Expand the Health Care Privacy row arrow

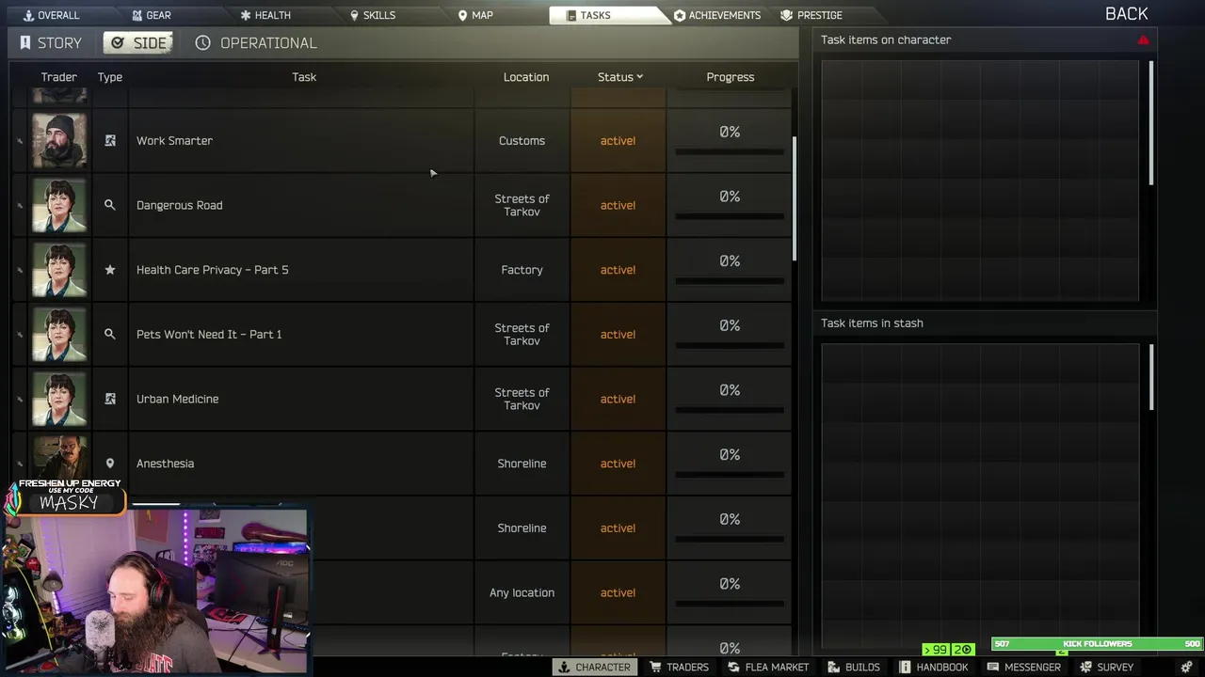click(x=20, y=271)
